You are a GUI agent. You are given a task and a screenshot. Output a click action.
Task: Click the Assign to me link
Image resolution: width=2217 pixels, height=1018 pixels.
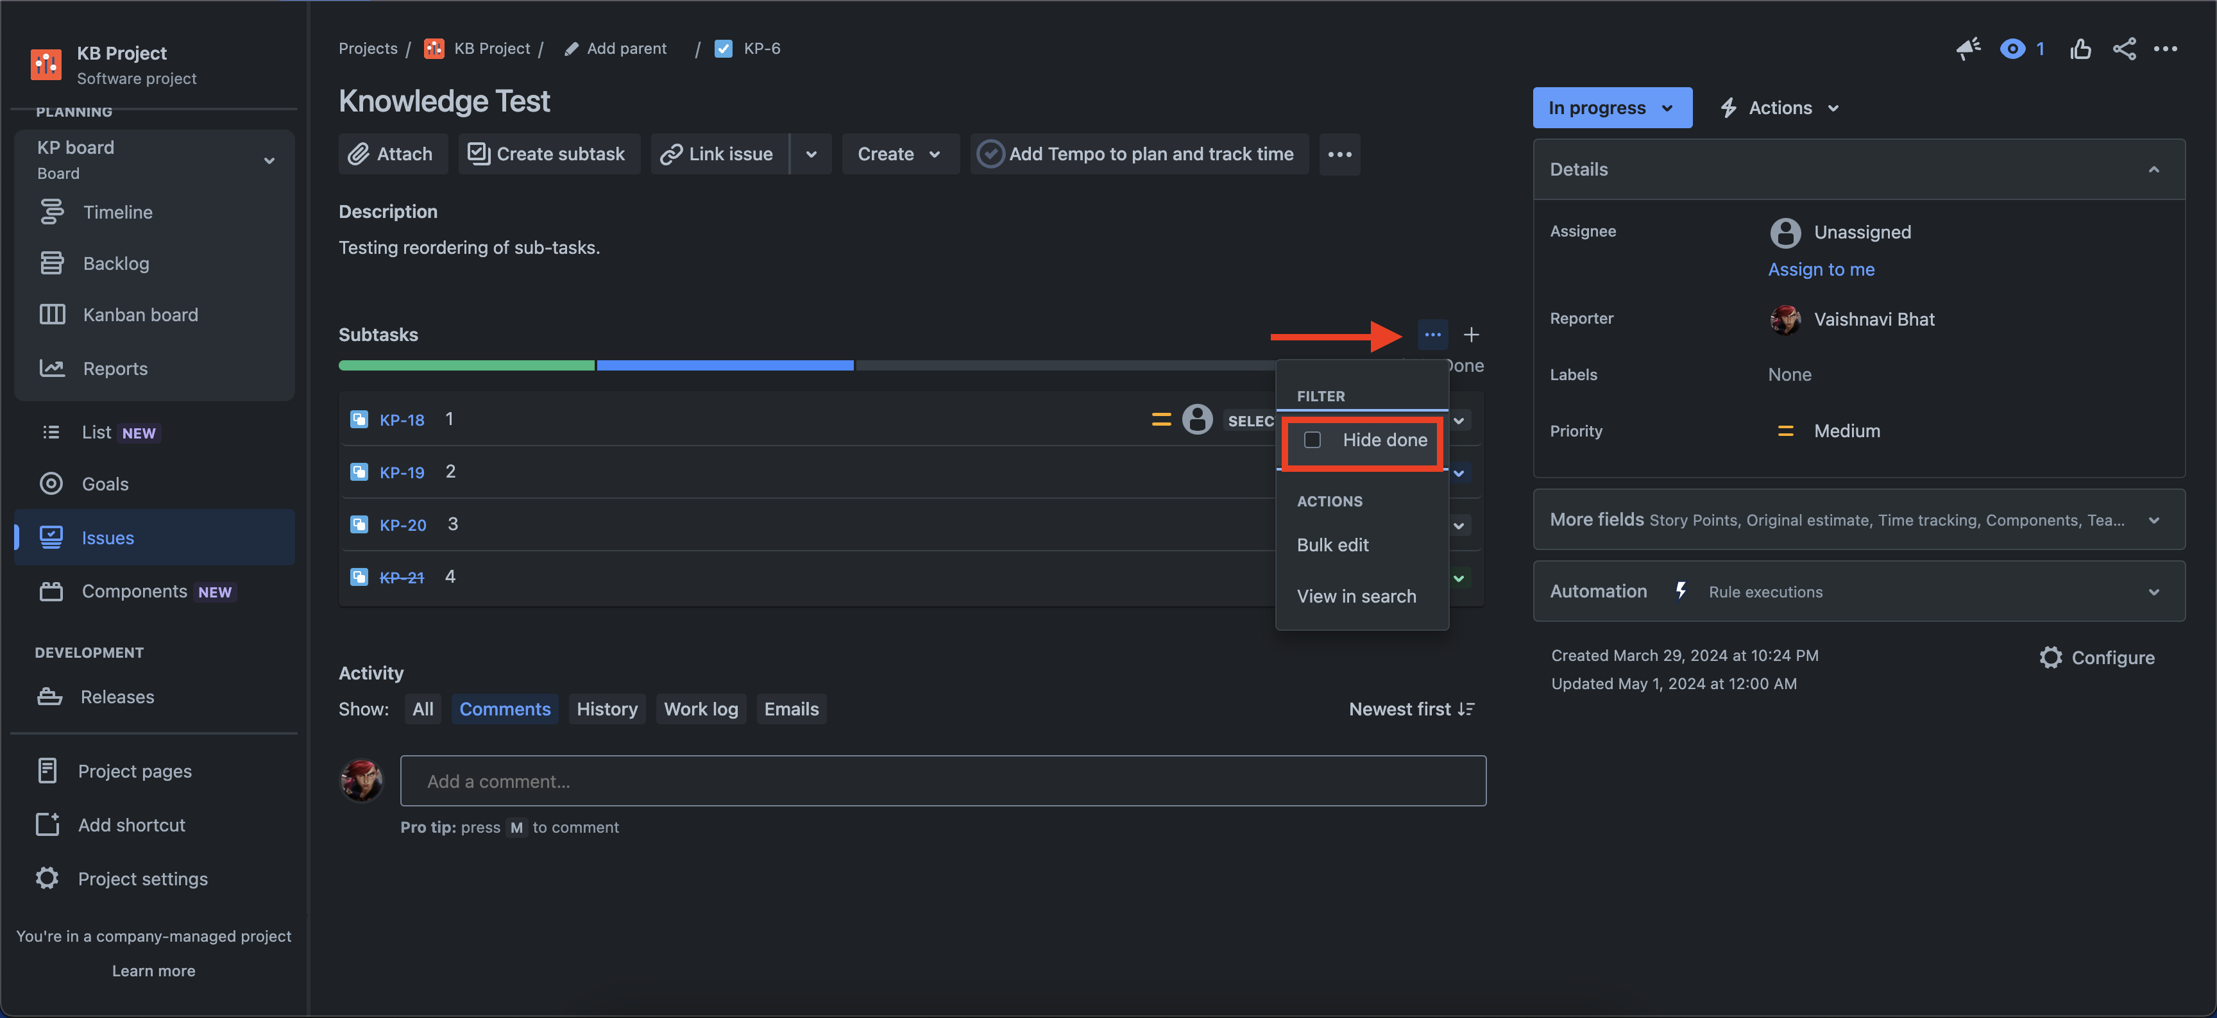coord(1821,269)
